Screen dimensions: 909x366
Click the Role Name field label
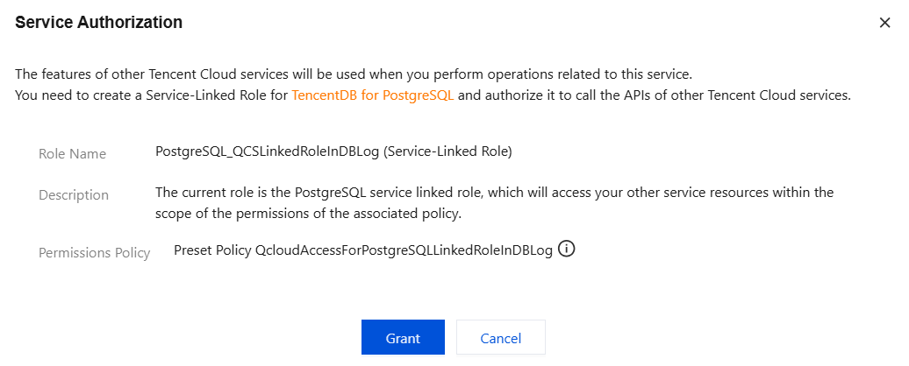[72, 154]
